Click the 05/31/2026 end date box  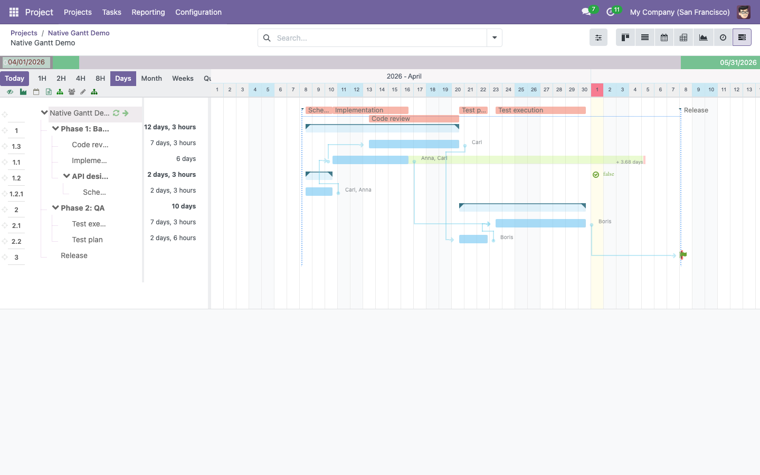(738, 62)
